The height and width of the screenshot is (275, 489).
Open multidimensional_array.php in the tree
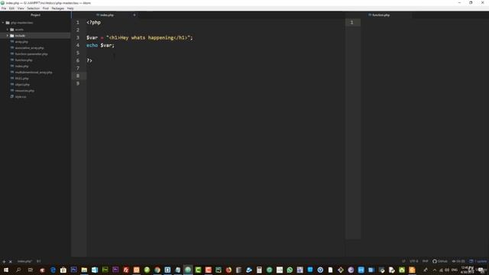(34, 73)
